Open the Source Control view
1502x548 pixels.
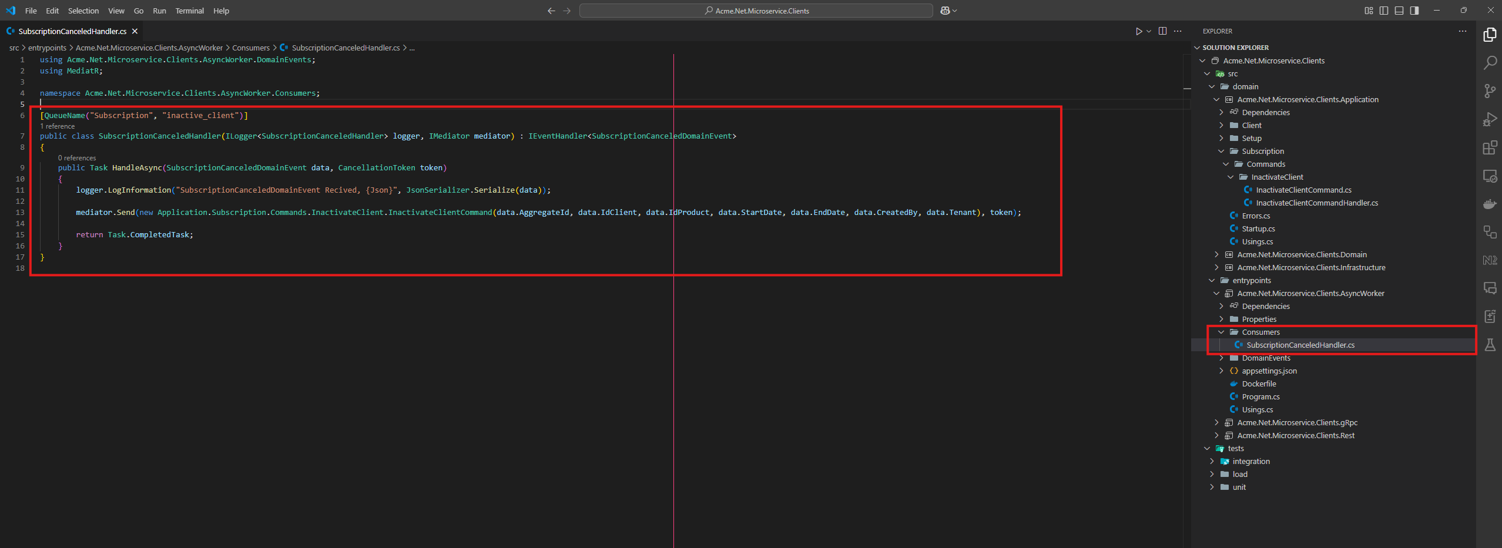click(1490, 91)
